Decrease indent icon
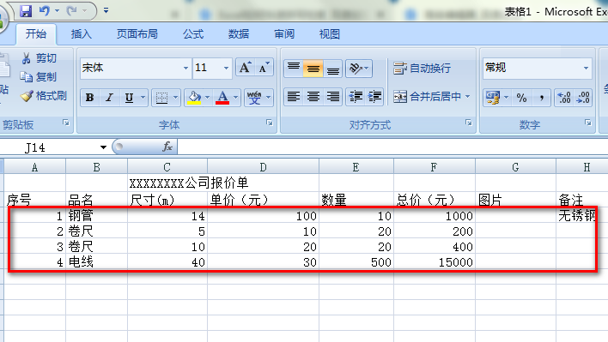 [x=356, y=97]
